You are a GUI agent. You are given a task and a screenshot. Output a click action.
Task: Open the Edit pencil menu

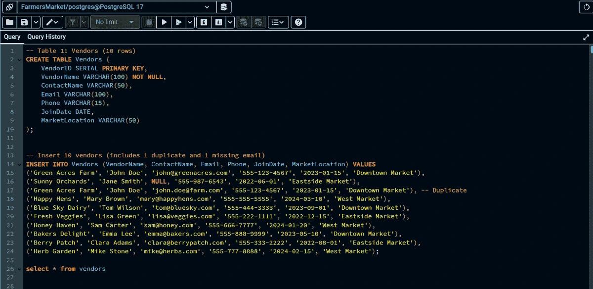click(53, 22)
